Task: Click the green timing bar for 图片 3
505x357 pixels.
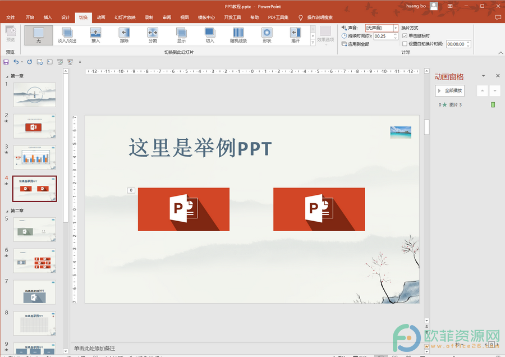Action: (493, 105)
